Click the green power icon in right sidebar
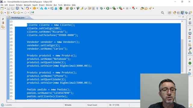193x108 pixels. (190, 63)
